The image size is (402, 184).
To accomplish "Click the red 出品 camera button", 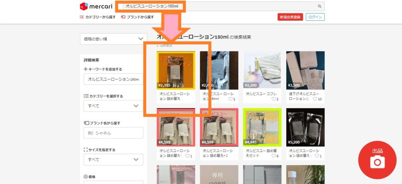I will tap(377, 160).
